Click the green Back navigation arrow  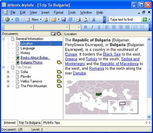pyautogui.click(x=7, y=19)
